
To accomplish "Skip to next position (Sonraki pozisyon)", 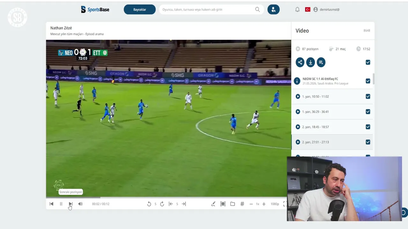I will point(71,204).
